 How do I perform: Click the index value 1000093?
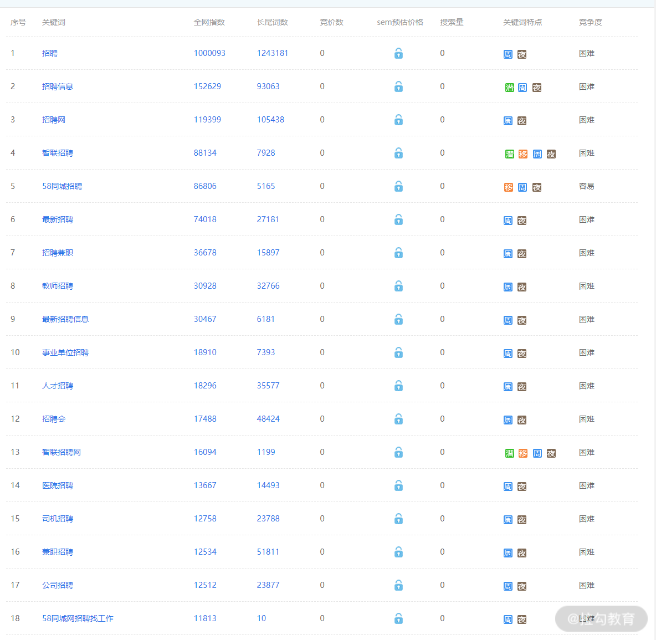point(209,53)
